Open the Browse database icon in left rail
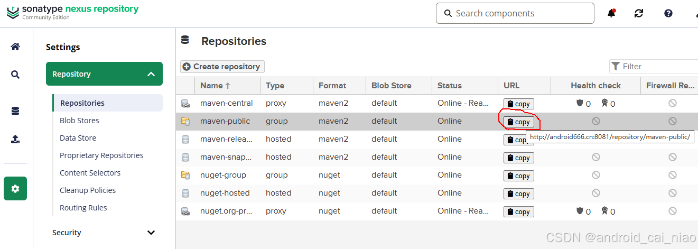Screen dimensions: 698x249 15,111
